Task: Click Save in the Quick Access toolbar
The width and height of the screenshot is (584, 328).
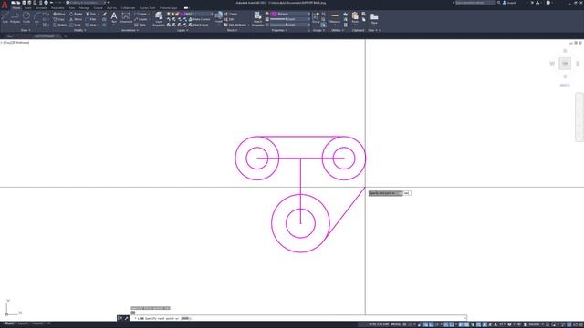Action: tap(24, 3)
